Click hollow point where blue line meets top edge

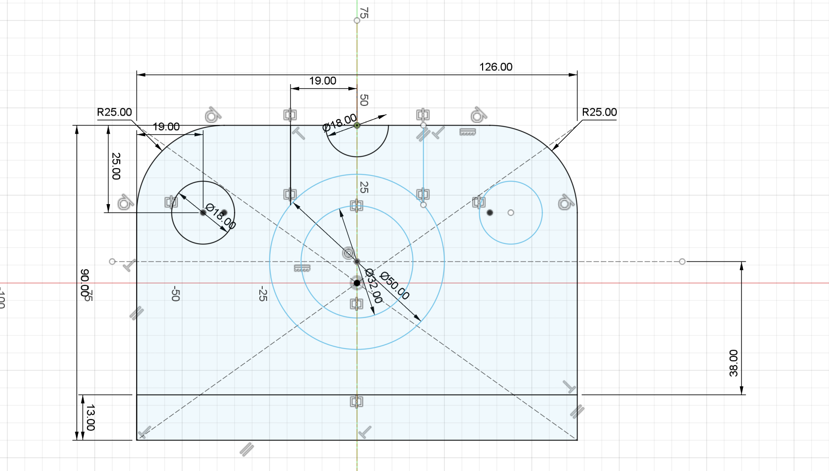[x=423, y=125]
